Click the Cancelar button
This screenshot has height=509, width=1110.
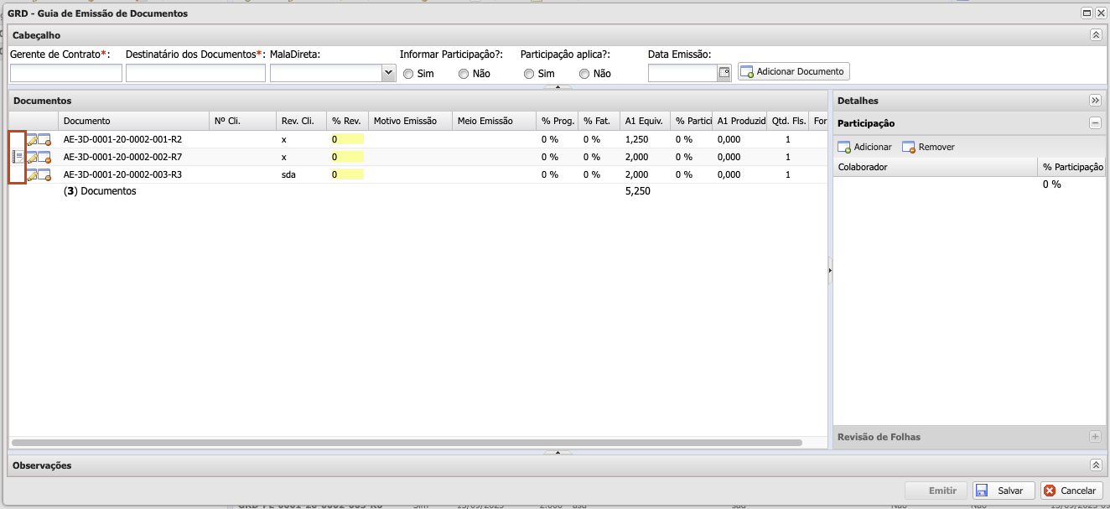pyautogui.click(x=1071, y=491)
